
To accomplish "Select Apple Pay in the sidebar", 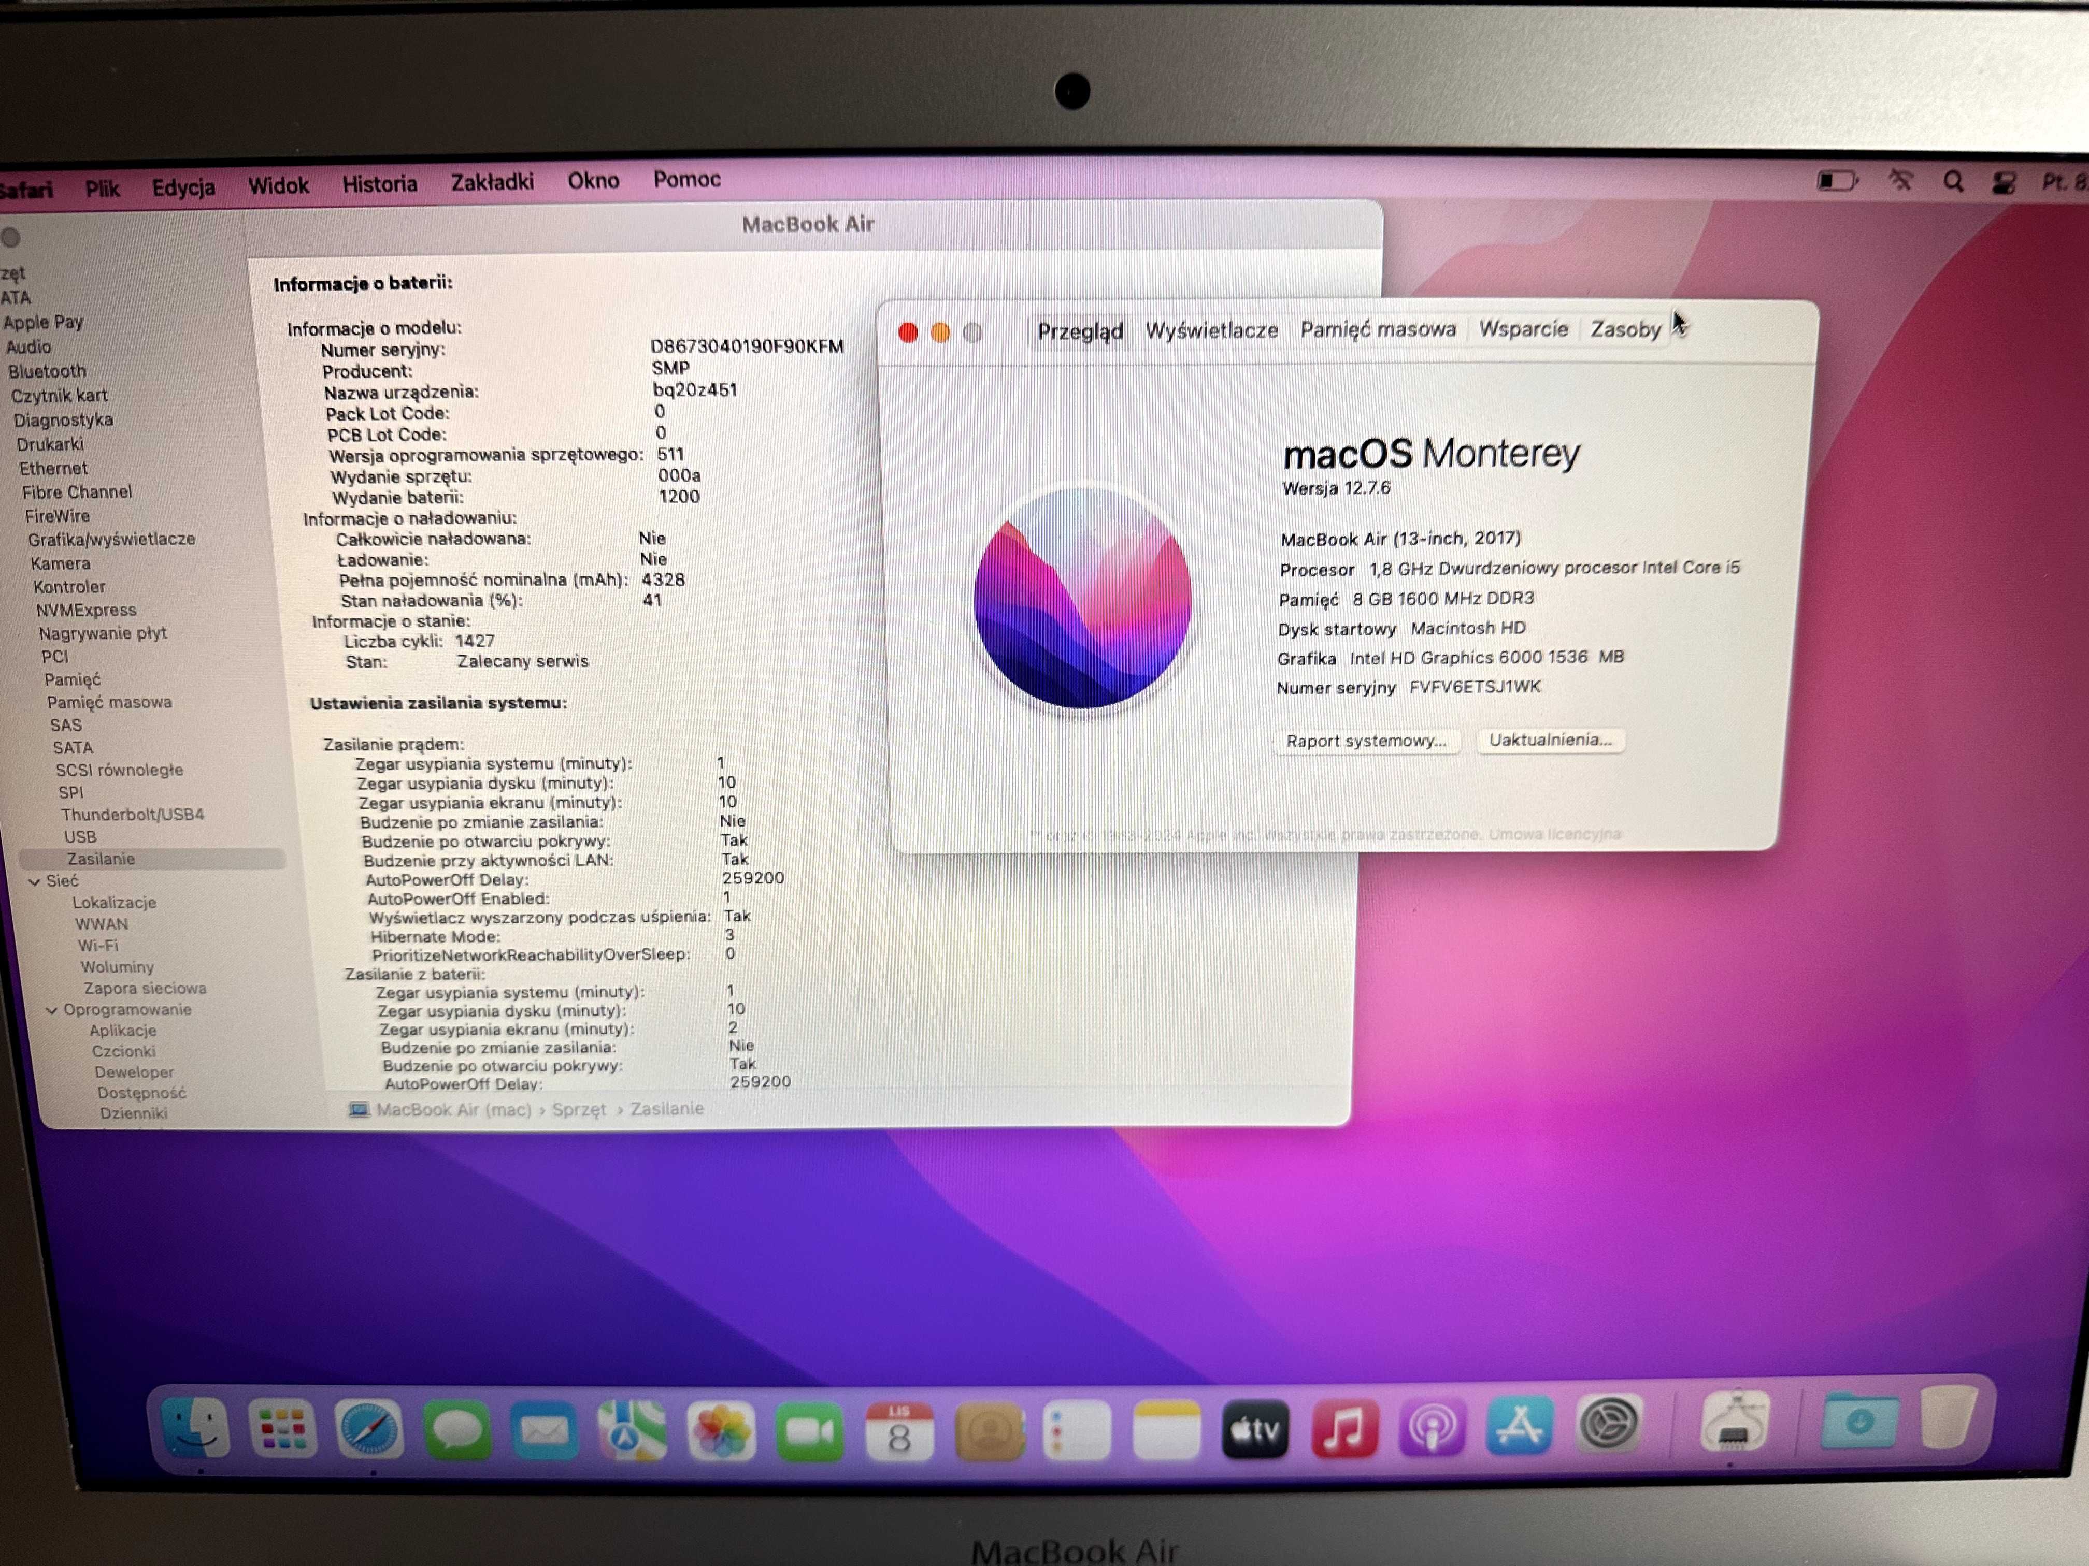I will click(x=44, y=322).
